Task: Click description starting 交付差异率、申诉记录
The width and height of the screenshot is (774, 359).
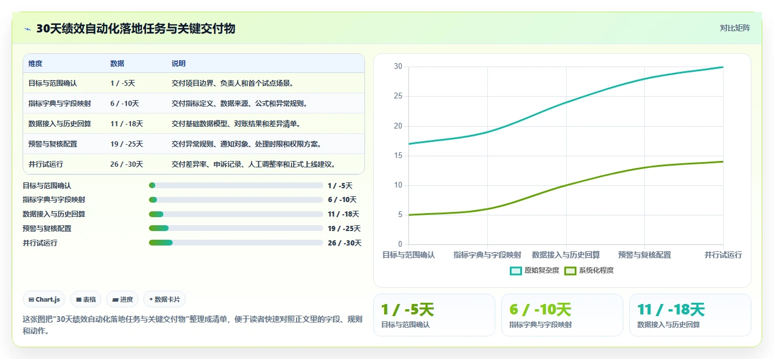Action: 254,164
